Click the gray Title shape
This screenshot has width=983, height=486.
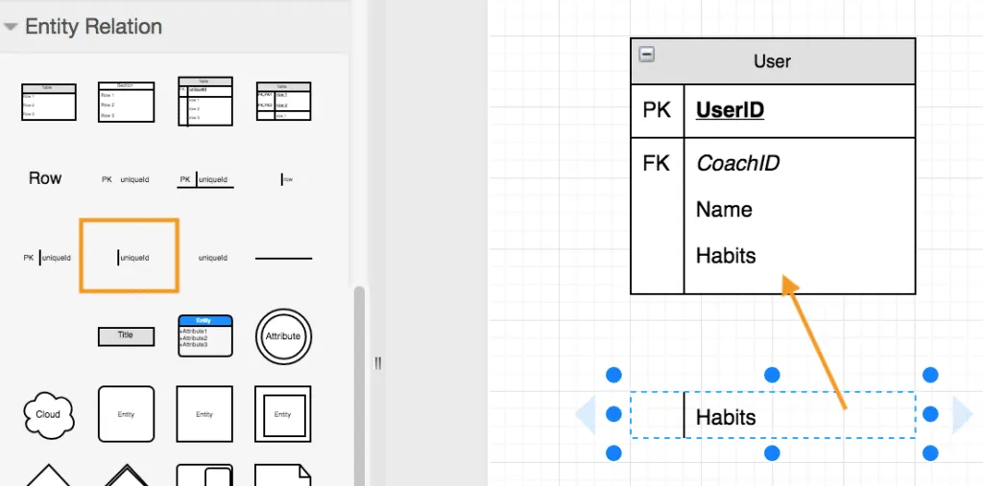click(126, 336)
